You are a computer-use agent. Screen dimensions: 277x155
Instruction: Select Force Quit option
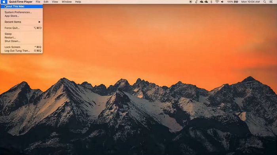[x=21, y=28]
